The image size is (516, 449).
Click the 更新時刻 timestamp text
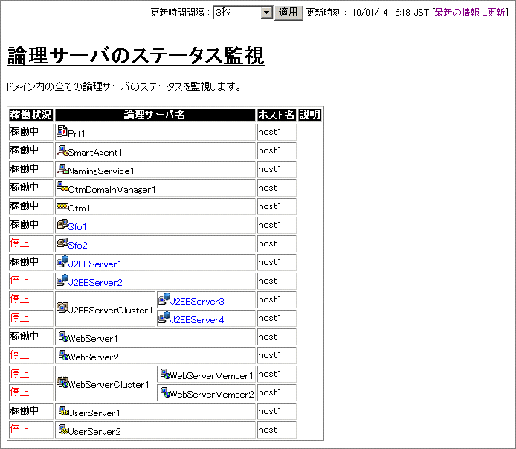[368, 13]
